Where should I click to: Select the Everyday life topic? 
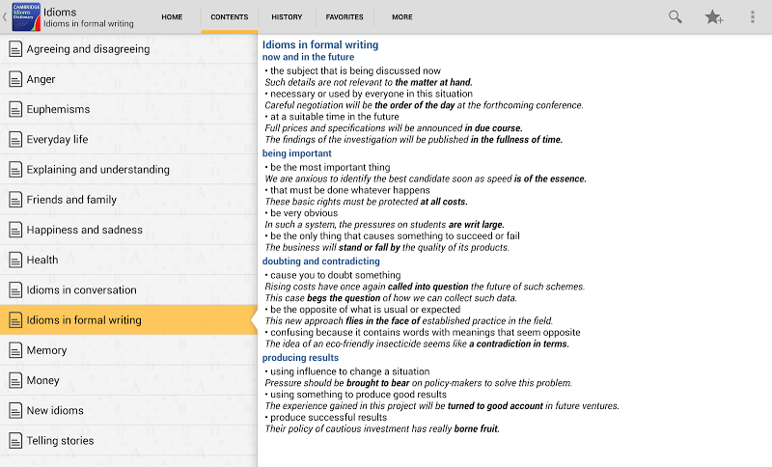(x=128, y=139)
